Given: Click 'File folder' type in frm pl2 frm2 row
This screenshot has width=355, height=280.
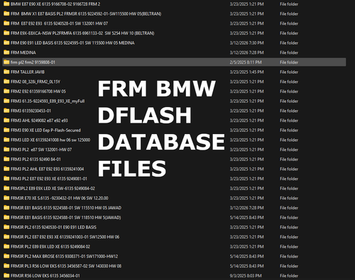Looking at the screenshot, I should (289, 62).
